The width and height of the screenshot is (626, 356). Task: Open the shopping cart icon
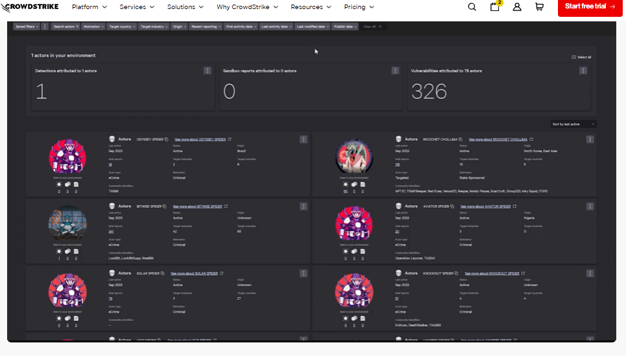[539, 6]
